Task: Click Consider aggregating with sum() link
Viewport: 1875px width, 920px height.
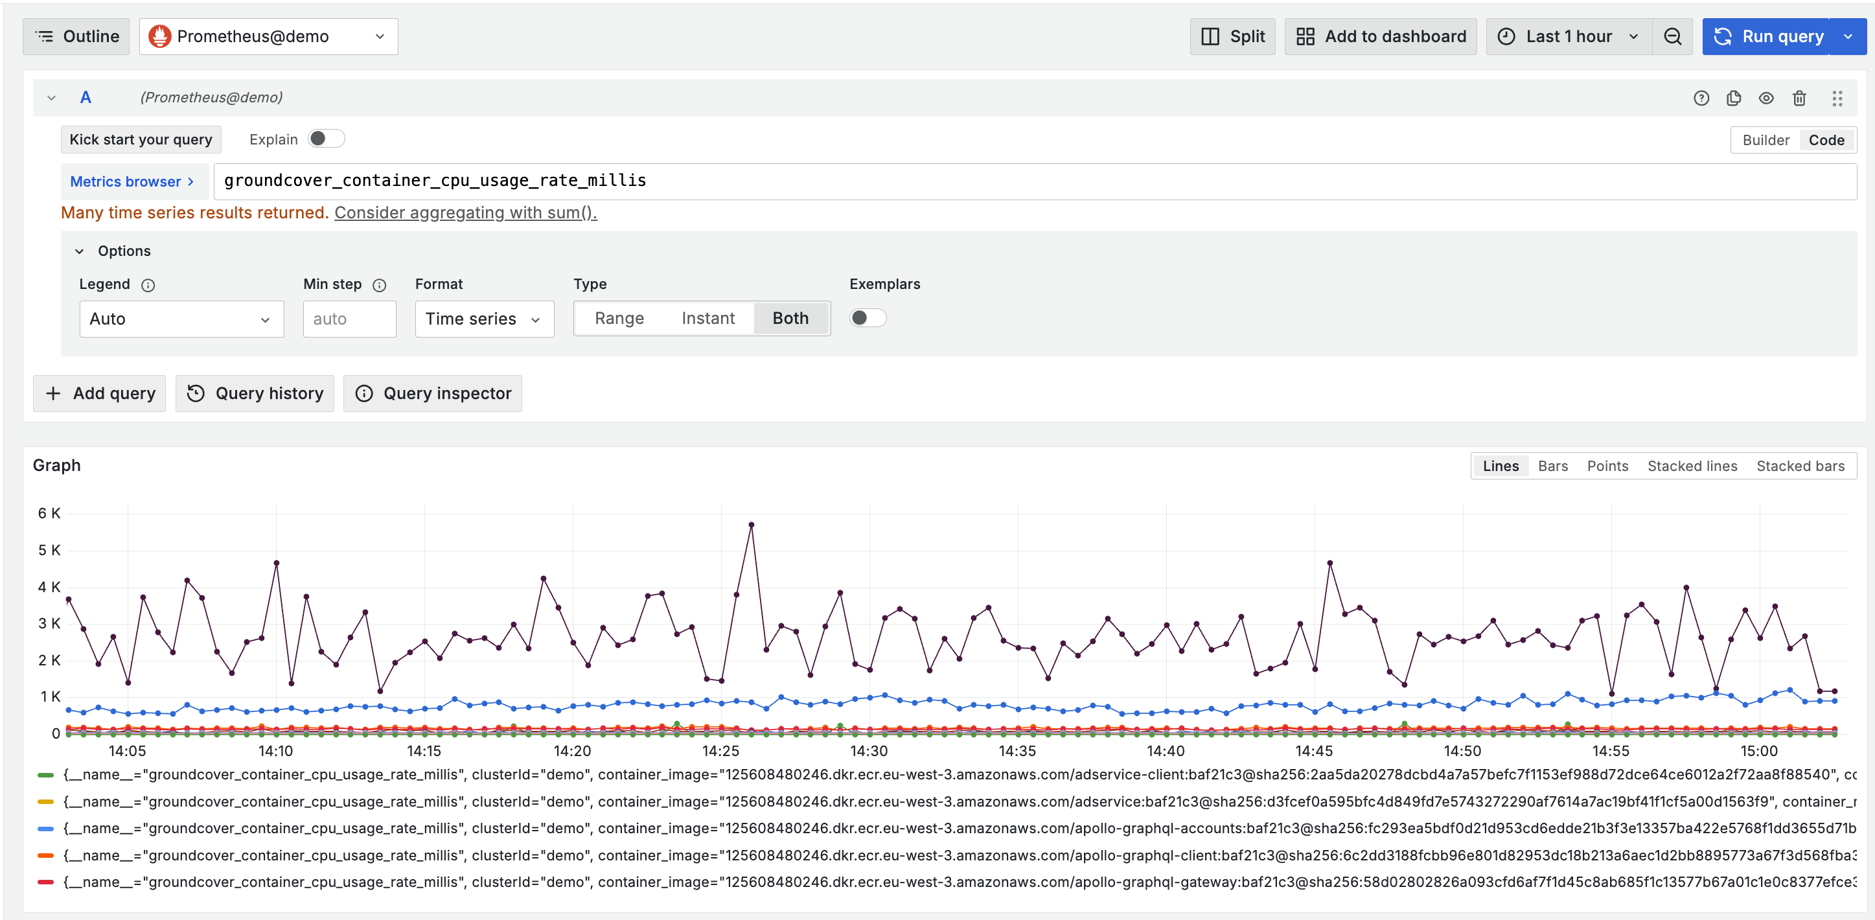Action: [465, 213]
